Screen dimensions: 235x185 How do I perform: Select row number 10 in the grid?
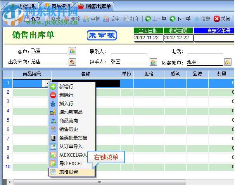tap(8, 167)
